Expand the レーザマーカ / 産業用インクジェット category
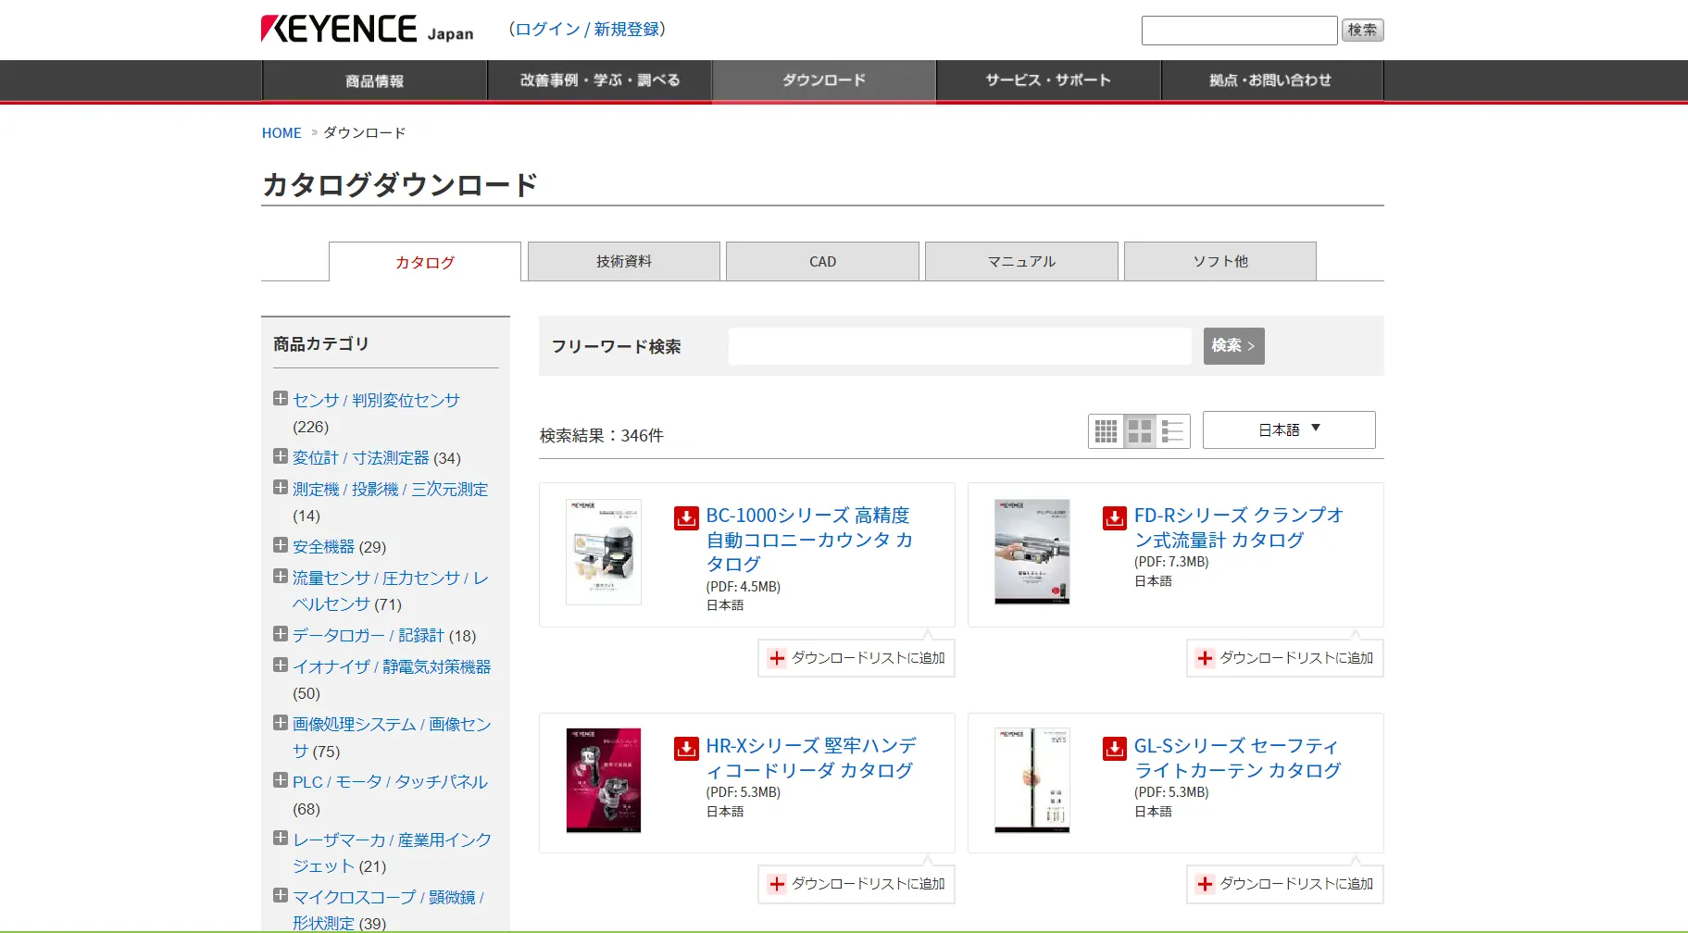Screen dimensions: 1688x933 coord(281,839)
